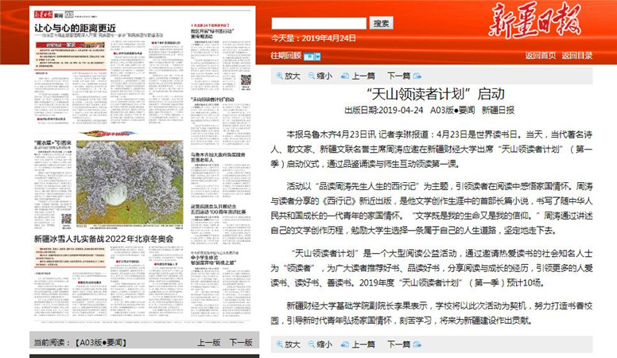Viewport: 617px width, 358px height.
Task: Go to 返回首页 link
Action: (x=541, y=56)
